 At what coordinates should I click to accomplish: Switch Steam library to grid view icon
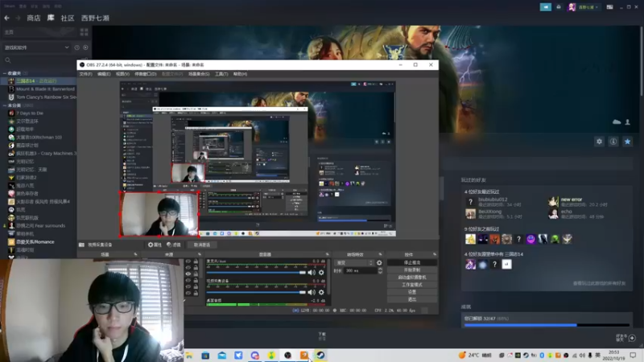85,32
